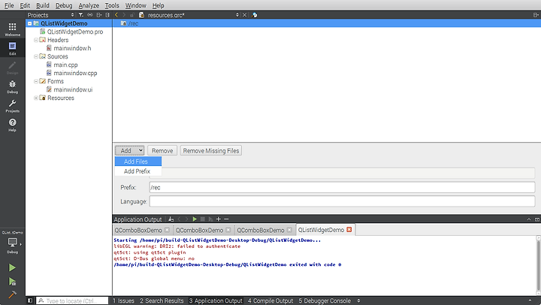This screenshot has height=305, width=541.
Task: Toggle synchronize with editor link icon
Action: click(x=89, y=15)
